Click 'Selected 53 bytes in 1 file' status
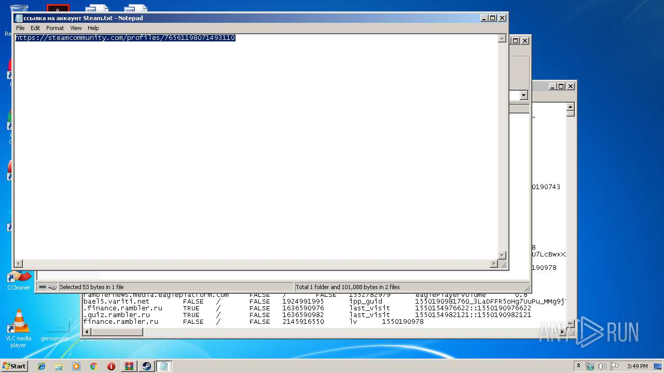The image size is (664, 373). [x=91, y=286]
